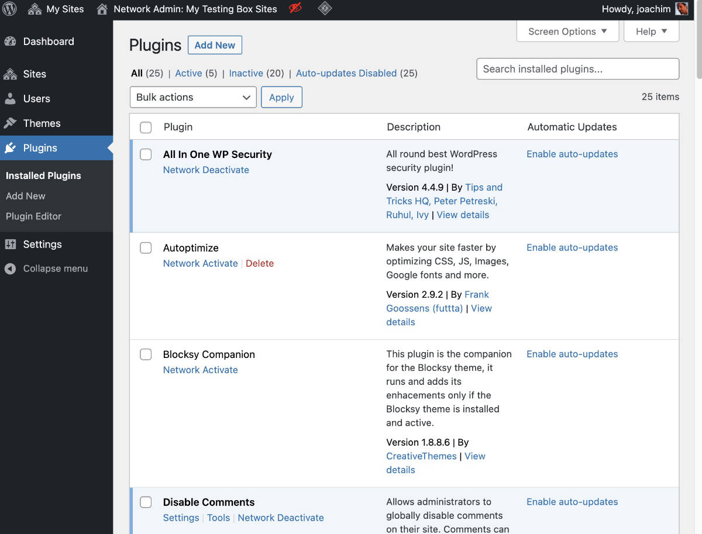The height and width of the screenshot is (534, 702).
Task: Click the WordPress logo in admin bar
Action: (x=9, y=9)
